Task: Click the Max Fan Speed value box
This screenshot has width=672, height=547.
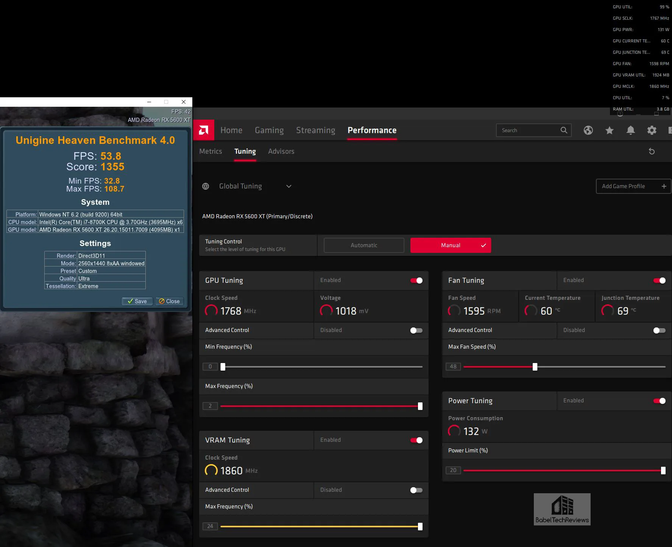Action: click(x=453, y=366)
